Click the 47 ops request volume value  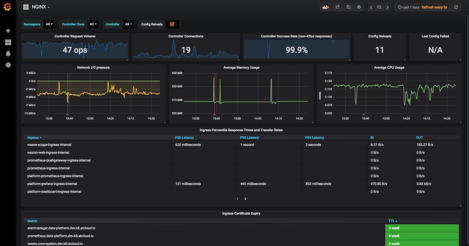point(75,50)
